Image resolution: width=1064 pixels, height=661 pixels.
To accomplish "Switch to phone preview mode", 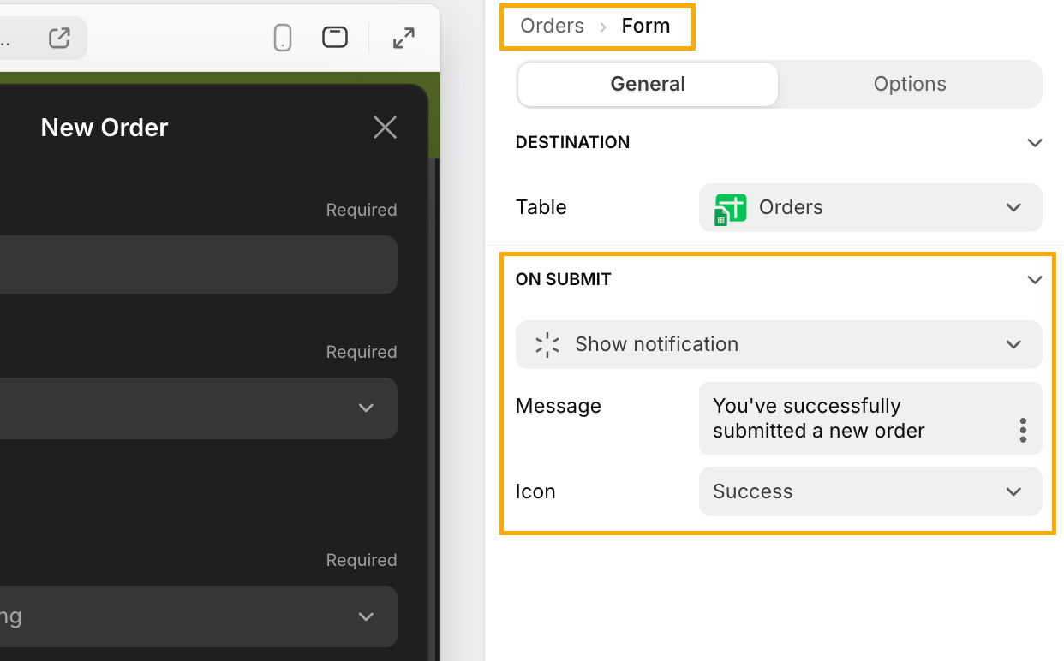I will (283, 38).
